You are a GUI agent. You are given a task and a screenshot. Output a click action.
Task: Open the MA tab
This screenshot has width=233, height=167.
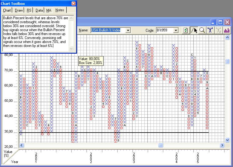49,10
